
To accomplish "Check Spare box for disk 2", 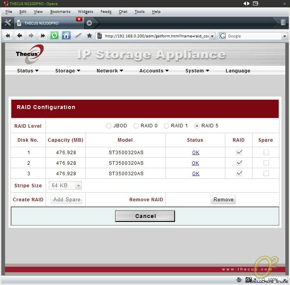I will click(266, 163).
